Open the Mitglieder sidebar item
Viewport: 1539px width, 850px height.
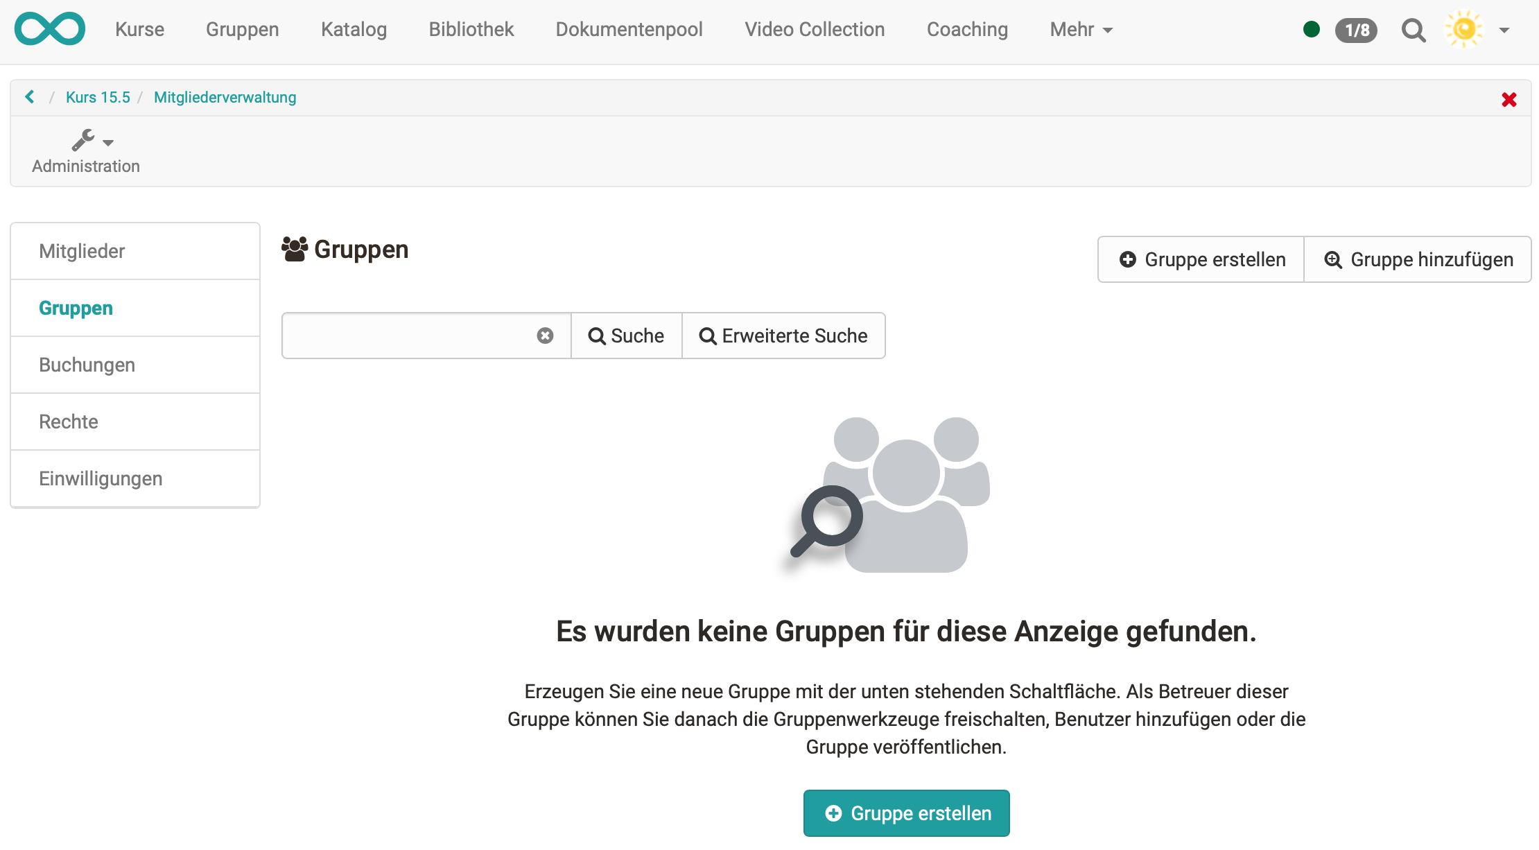[82, 251]
